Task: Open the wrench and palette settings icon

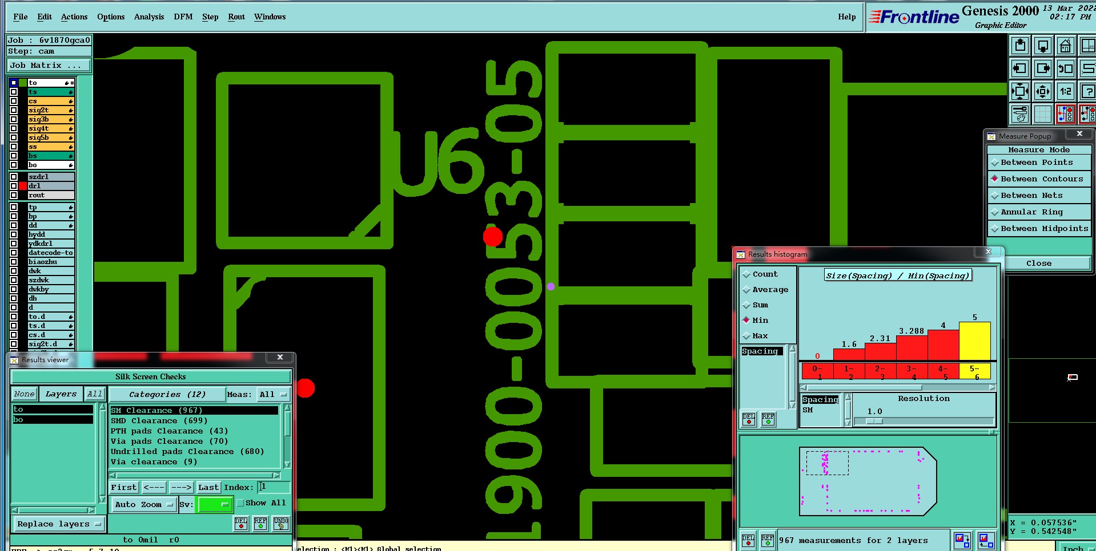Action: [1019, 114]
